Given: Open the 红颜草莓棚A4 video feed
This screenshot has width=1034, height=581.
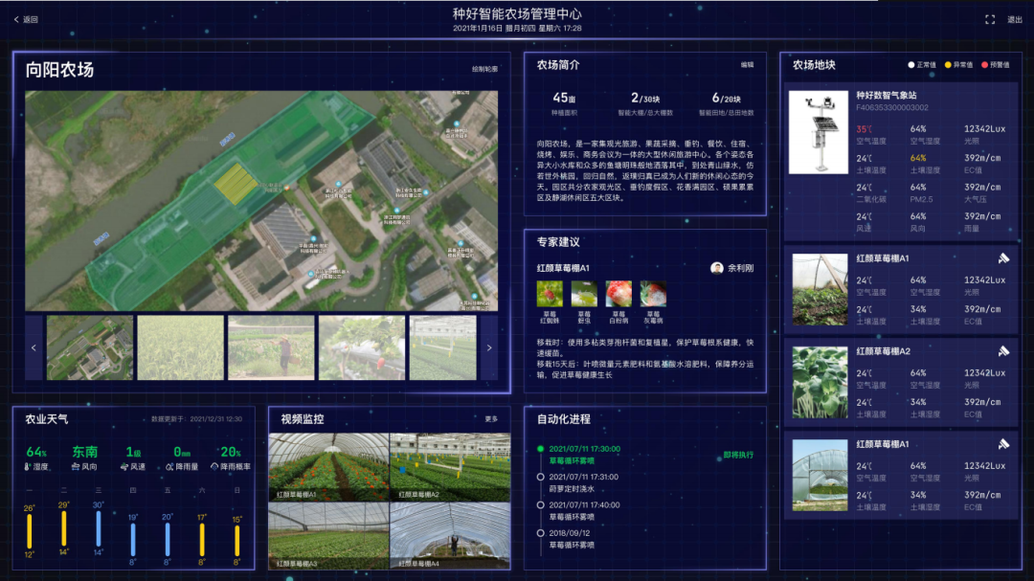Looking at the screenshot, I should (x=450, y=535).
